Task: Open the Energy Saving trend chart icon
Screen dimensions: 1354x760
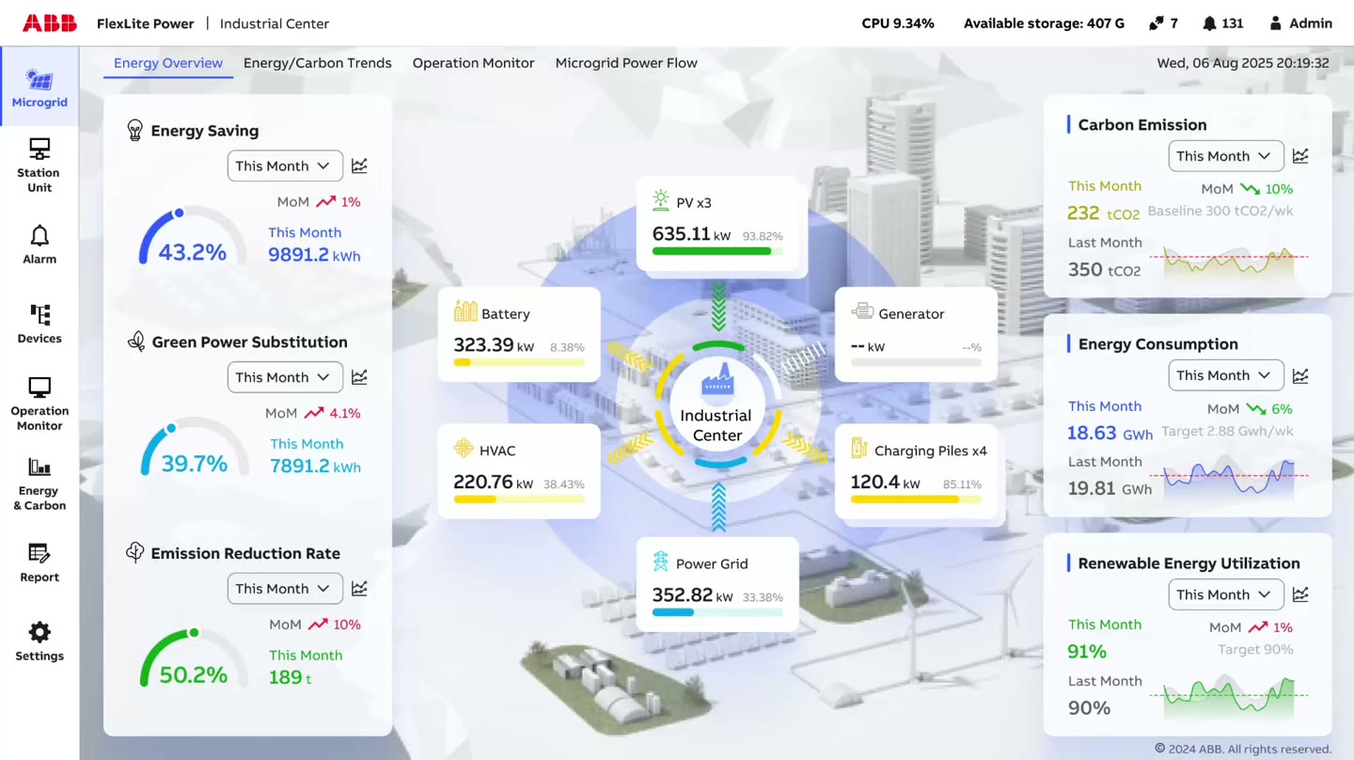Action: click(x=359, y=166)
